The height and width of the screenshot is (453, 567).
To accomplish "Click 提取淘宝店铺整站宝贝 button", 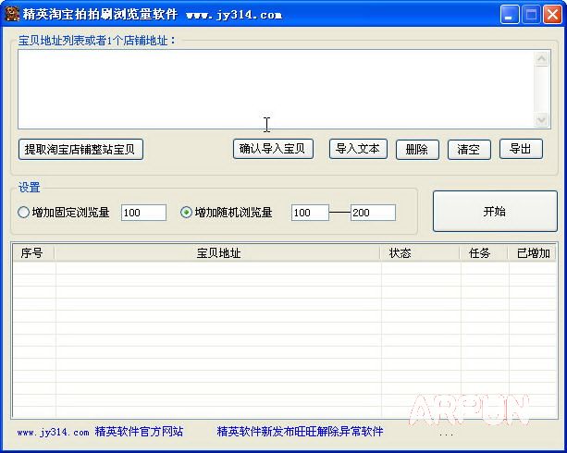I will tap(80, 150).
